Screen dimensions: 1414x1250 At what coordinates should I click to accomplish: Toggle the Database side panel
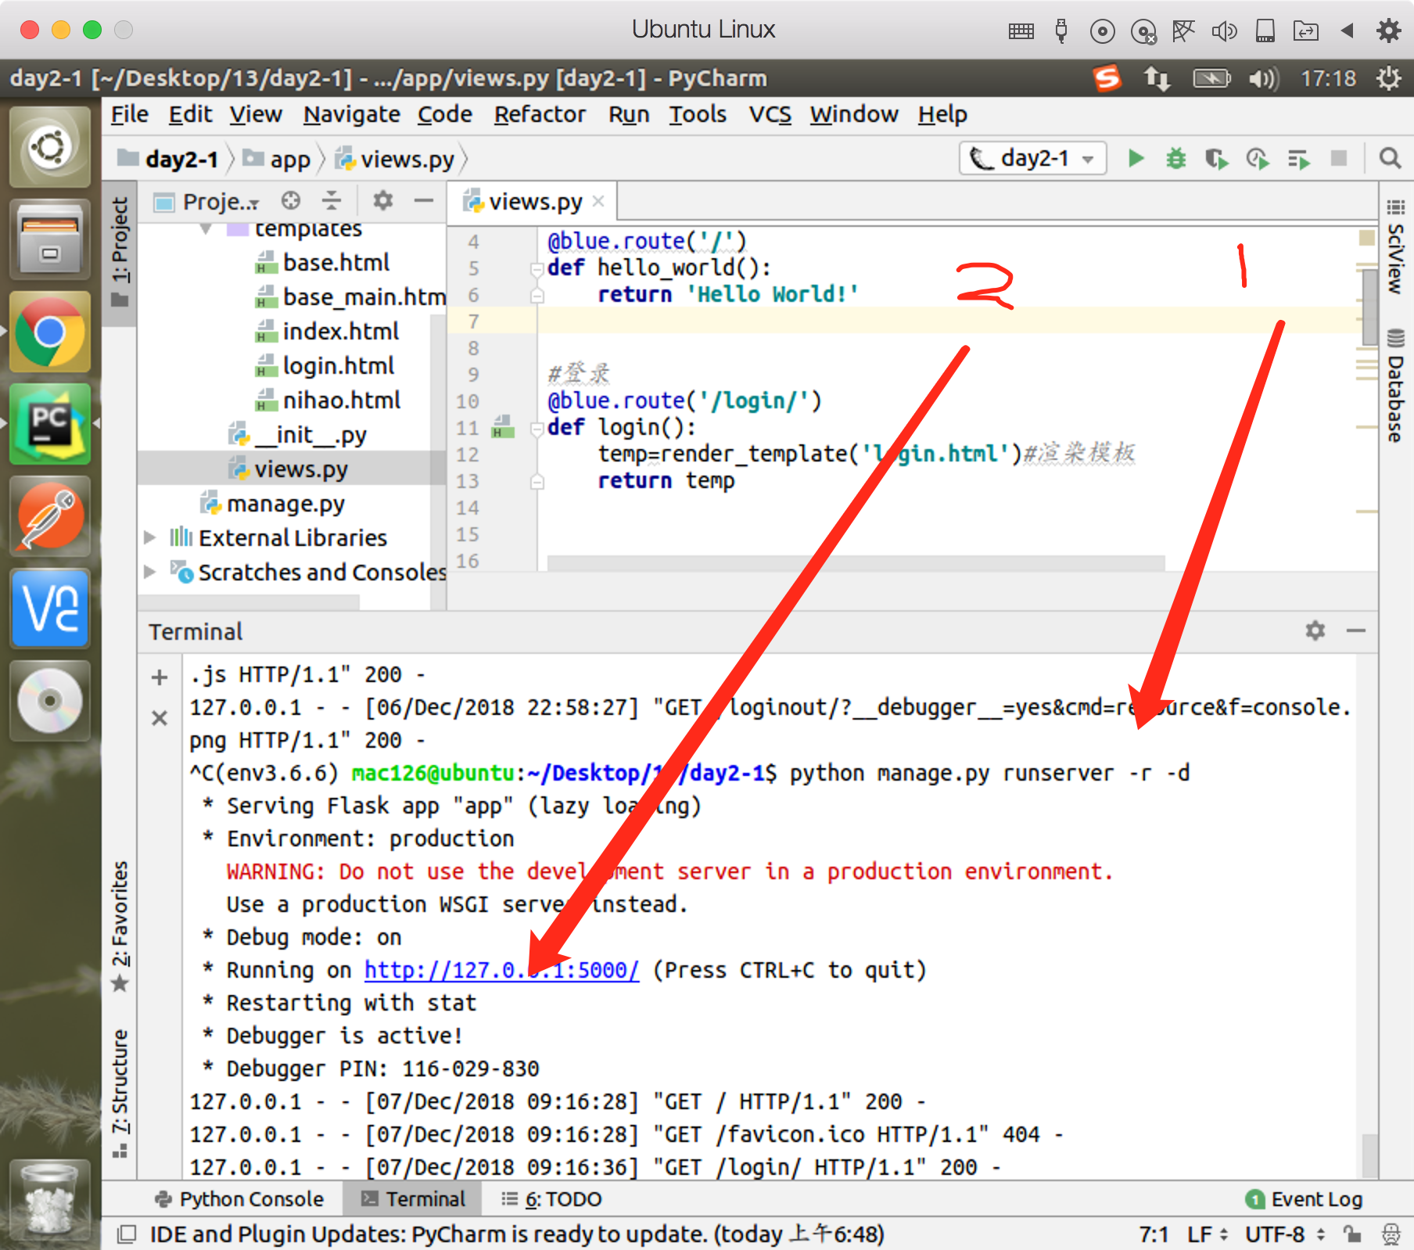1396,386
